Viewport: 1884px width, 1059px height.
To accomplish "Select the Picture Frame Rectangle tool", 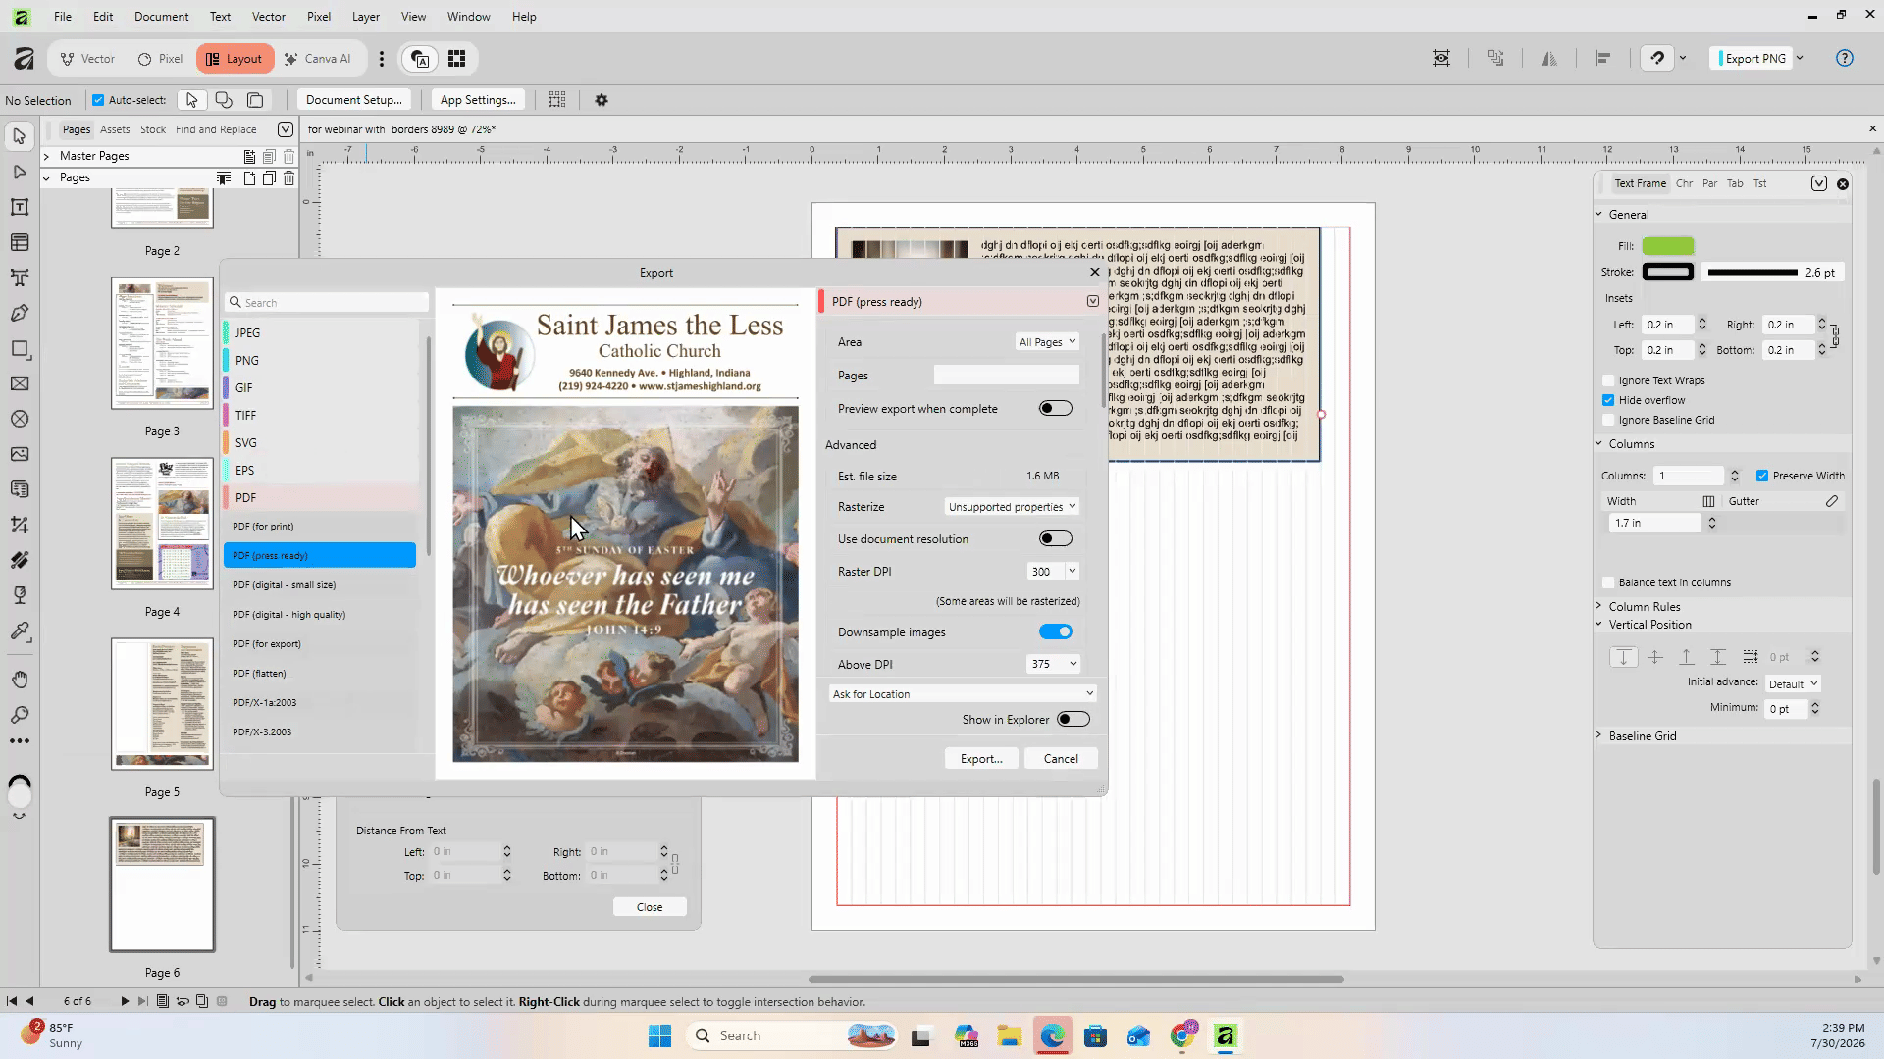I will click(19, 383).
